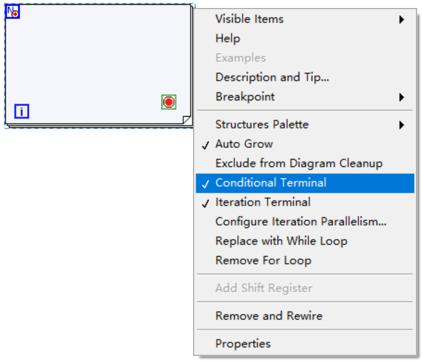This screenshot has height=362, width=422.
Task: Open Description and Tip dialog
Action: 305,77
